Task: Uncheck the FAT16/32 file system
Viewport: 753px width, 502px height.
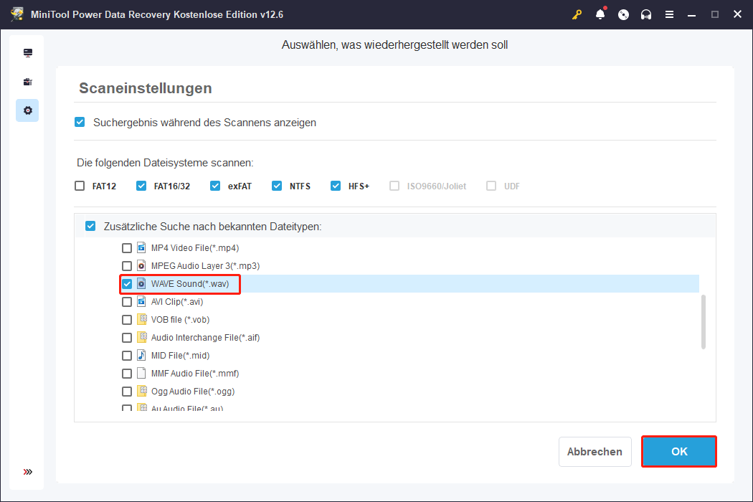Action: pyautogui.click(x=141, y=186)
